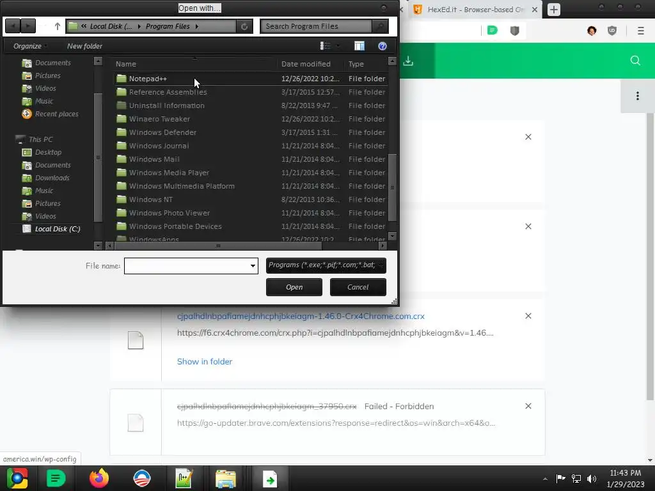Open dialog help
655x491 pixels.
click(x=383, y=46)
